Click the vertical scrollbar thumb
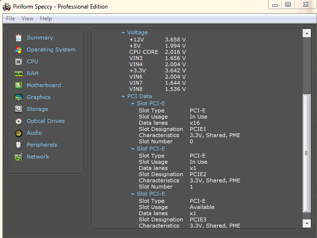This screenshot has height=238, width=317. (x=307, y=153)
